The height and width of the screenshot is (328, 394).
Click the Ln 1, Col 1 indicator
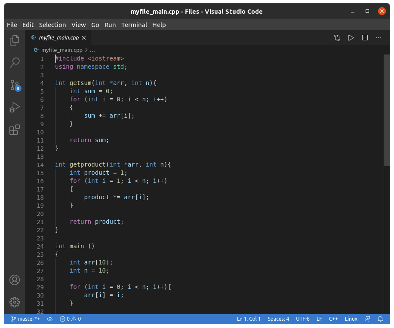point(249,319)
